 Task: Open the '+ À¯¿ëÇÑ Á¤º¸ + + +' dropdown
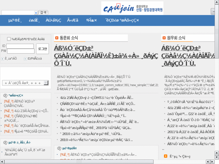click(x=25, y=83)
